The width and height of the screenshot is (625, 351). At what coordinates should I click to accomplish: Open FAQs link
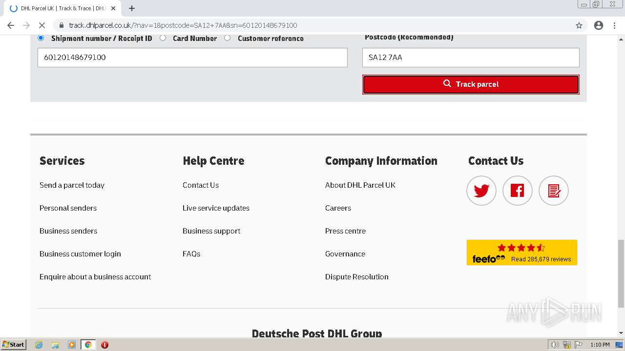point(191,254)
